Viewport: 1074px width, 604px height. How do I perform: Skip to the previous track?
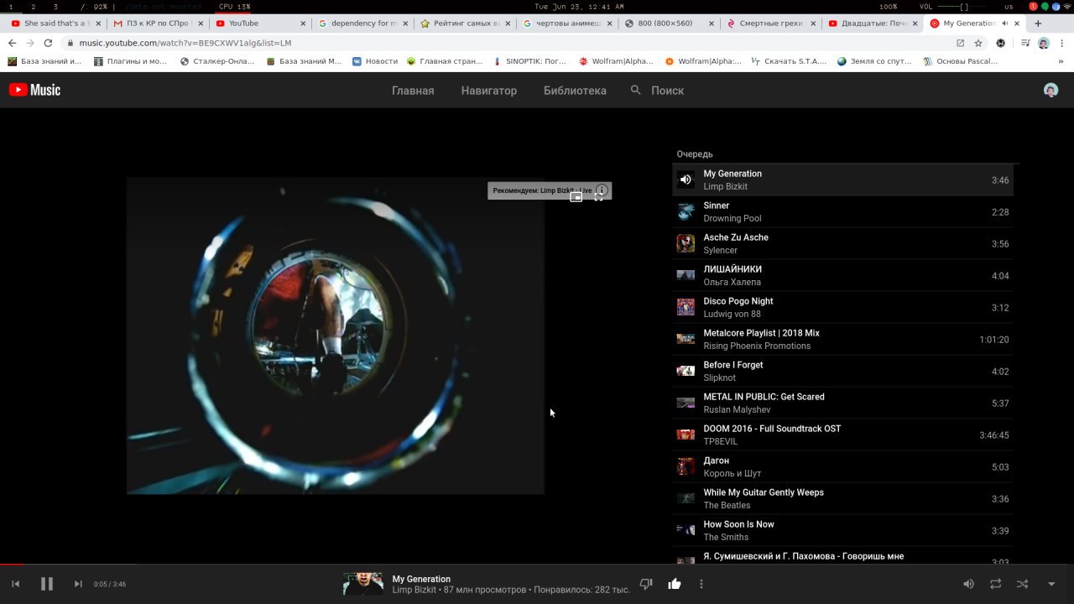coord(15,584)
